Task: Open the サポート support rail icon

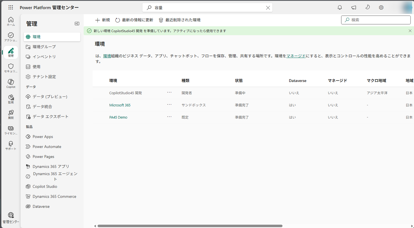Action: (11, 145)
